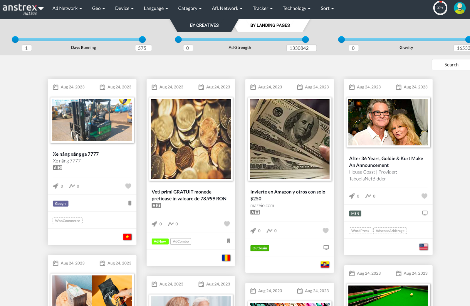Click the Ad-Strength maximum slider handle

tap(305, 40)
